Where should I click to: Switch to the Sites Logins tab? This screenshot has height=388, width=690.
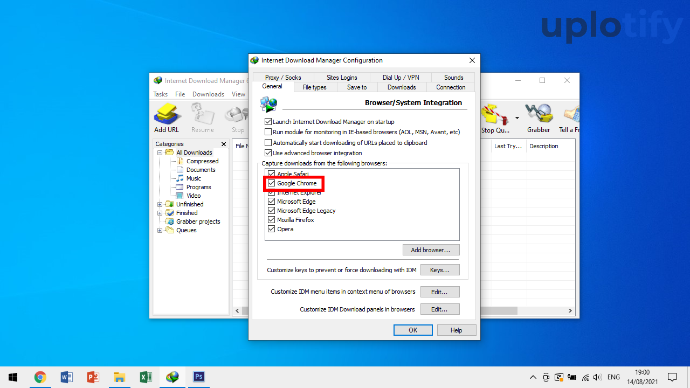[x=342, y=78]
